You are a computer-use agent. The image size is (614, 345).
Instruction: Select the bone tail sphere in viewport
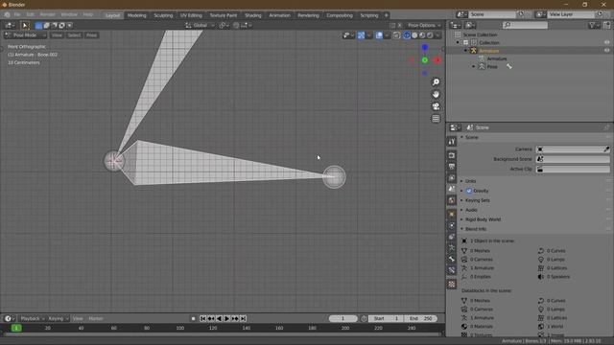[334, 176]
